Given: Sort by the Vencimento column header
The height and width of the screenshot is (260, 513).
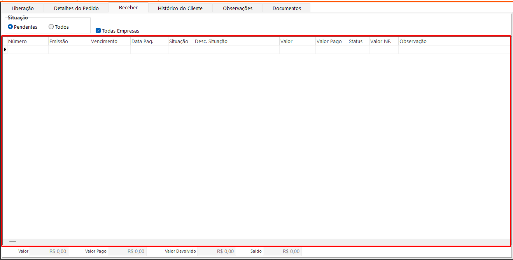Looking at the screenshot, I should tap(110, 42).
